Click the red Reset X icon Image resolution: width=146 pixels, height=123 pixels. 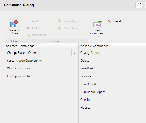coord(109,21)
